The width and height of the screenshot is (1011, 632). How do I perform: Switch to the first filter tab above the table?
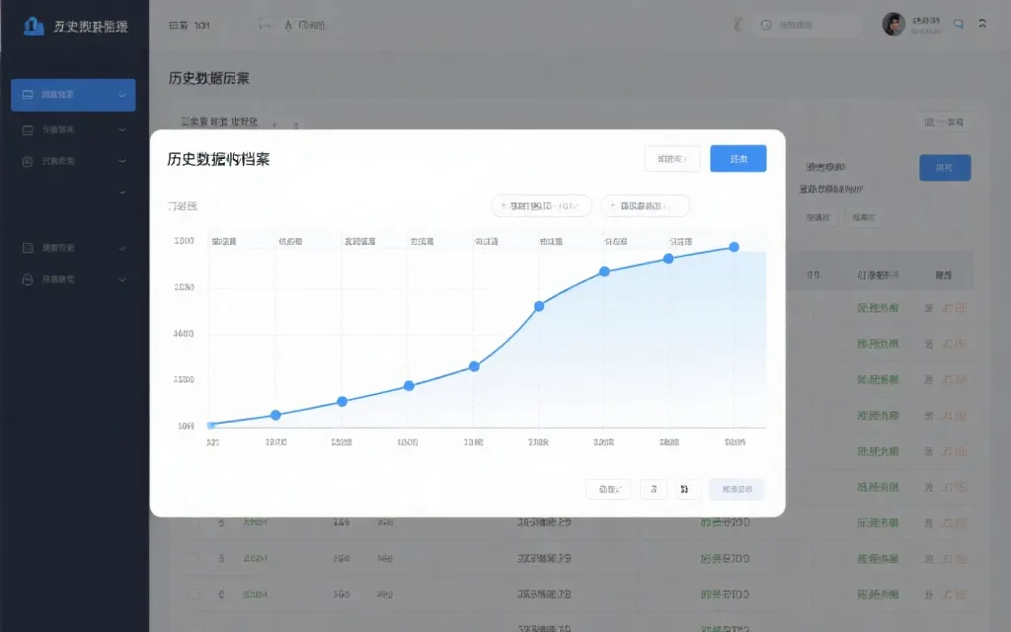(190, 118)
